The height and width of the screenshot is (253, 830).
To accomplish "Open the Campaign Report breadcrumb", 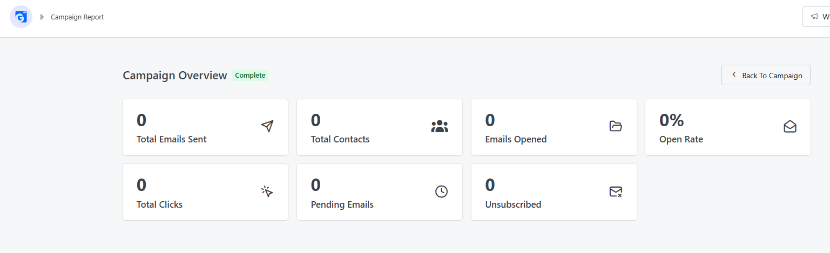I will (x=77, y=17).
